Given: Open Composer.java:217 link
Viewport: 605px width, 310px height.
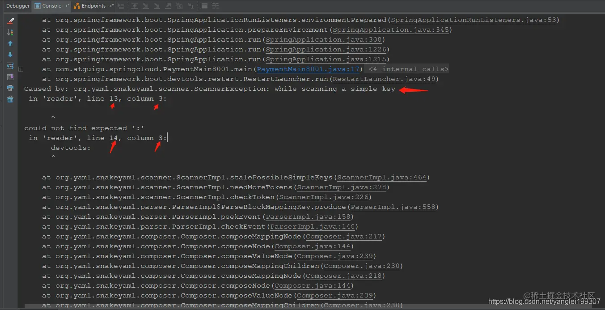Looking at the screenshot, I should point(343,237).
